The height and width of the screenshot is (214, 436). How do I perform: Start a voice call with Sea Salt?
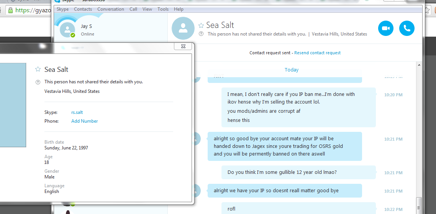[x=407, y=28]
